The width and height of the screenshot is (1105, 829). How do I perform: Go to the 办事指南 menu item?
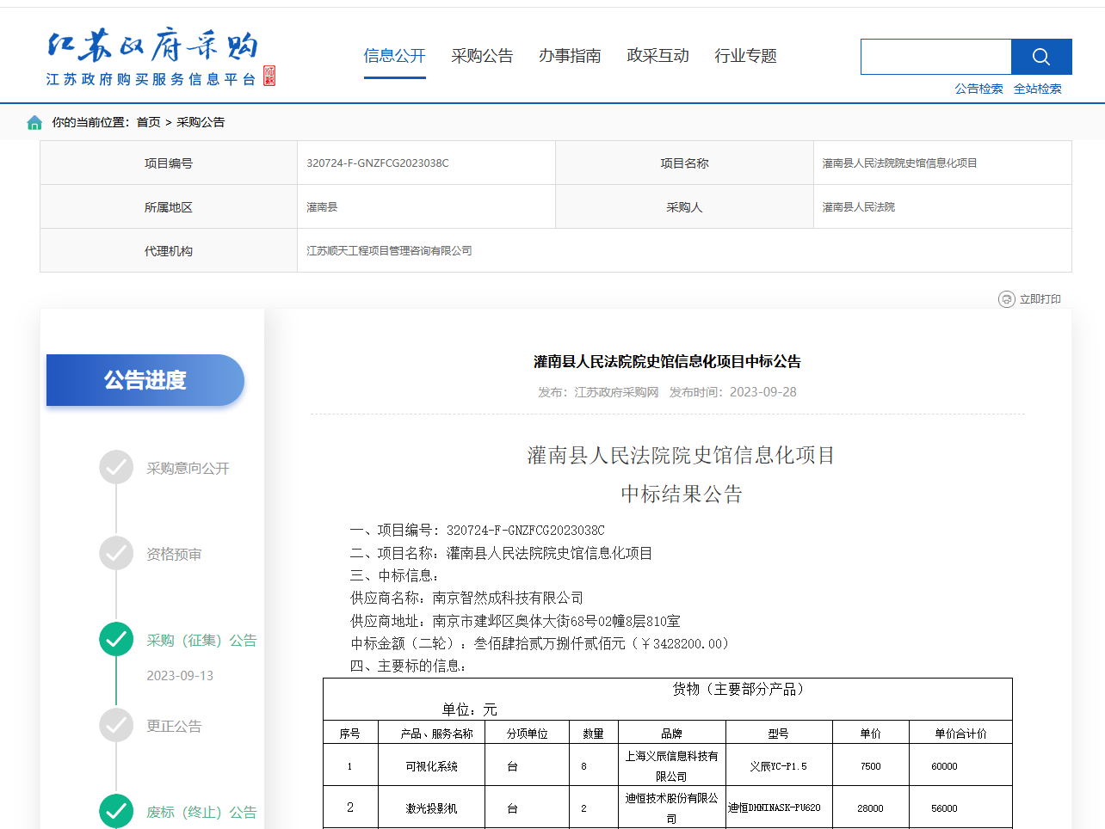(x=570, y=56)
